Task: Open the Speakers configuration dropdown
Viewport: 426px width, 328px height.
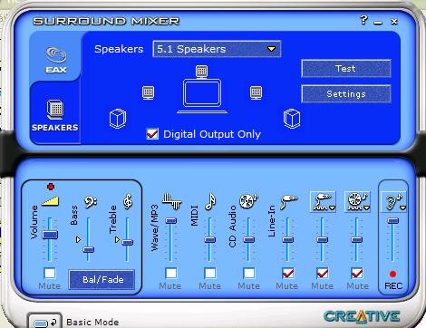Action: coord(217,49)
